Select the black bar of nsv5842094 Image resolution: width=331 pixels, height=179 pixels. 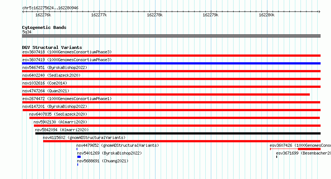pyautogui.click(x=178, y=133)
